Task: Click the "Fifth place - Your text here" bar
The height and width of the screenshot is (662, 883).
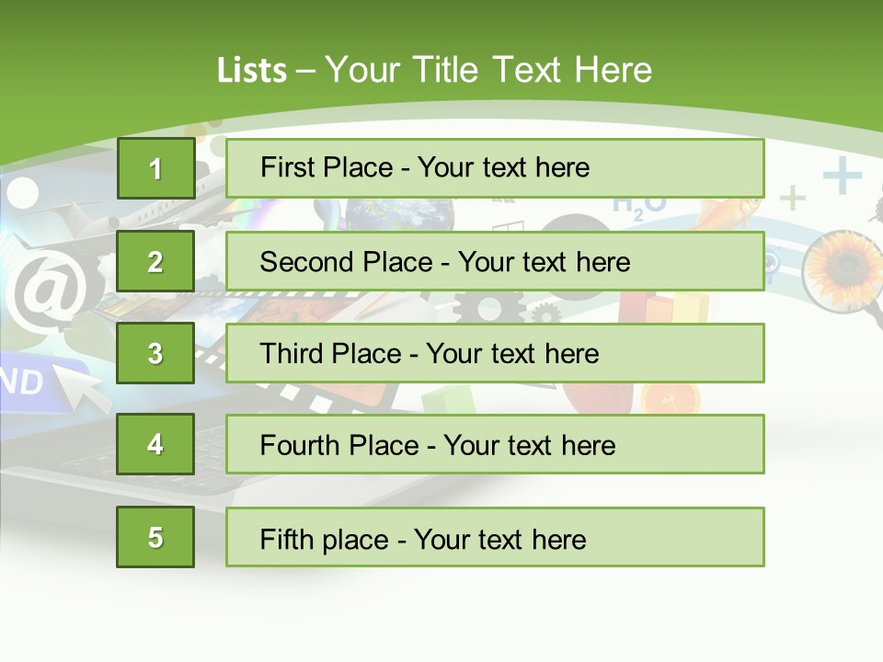Action: click(495, 538)
